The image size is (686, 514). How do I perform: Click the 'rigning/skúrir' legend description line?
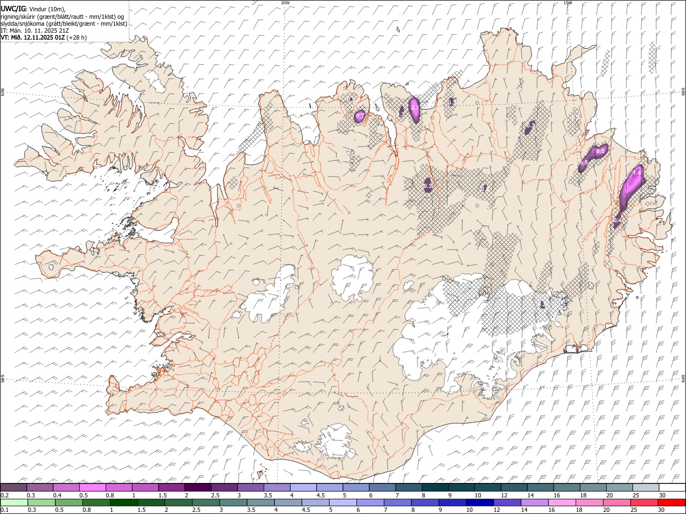[62, 17]
